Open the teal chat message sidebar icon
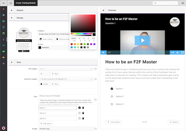Viewport: 186px width, 131px height. 3,21
